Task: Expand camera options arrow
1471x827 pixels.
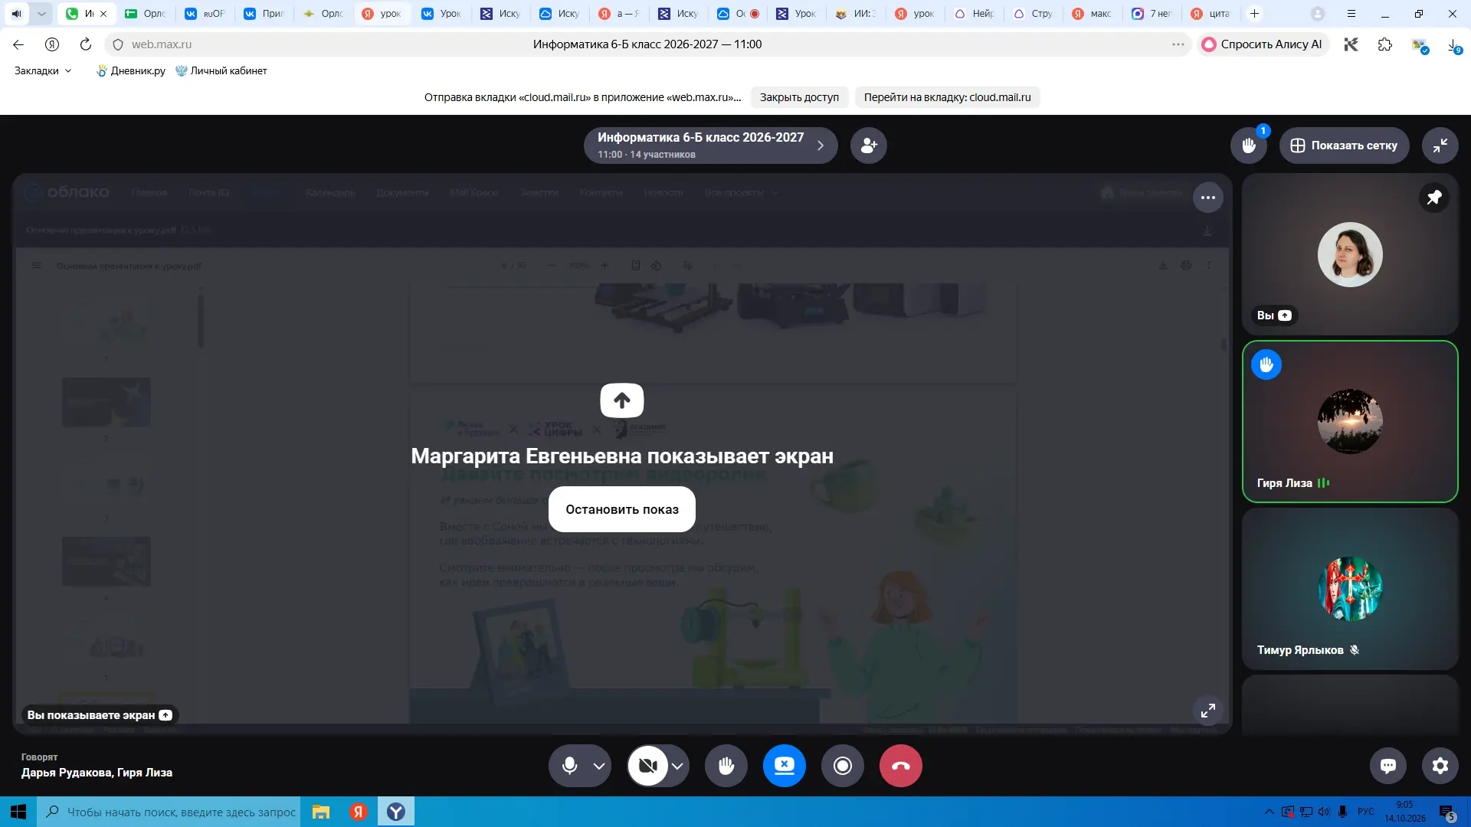Action: (677, 766)
